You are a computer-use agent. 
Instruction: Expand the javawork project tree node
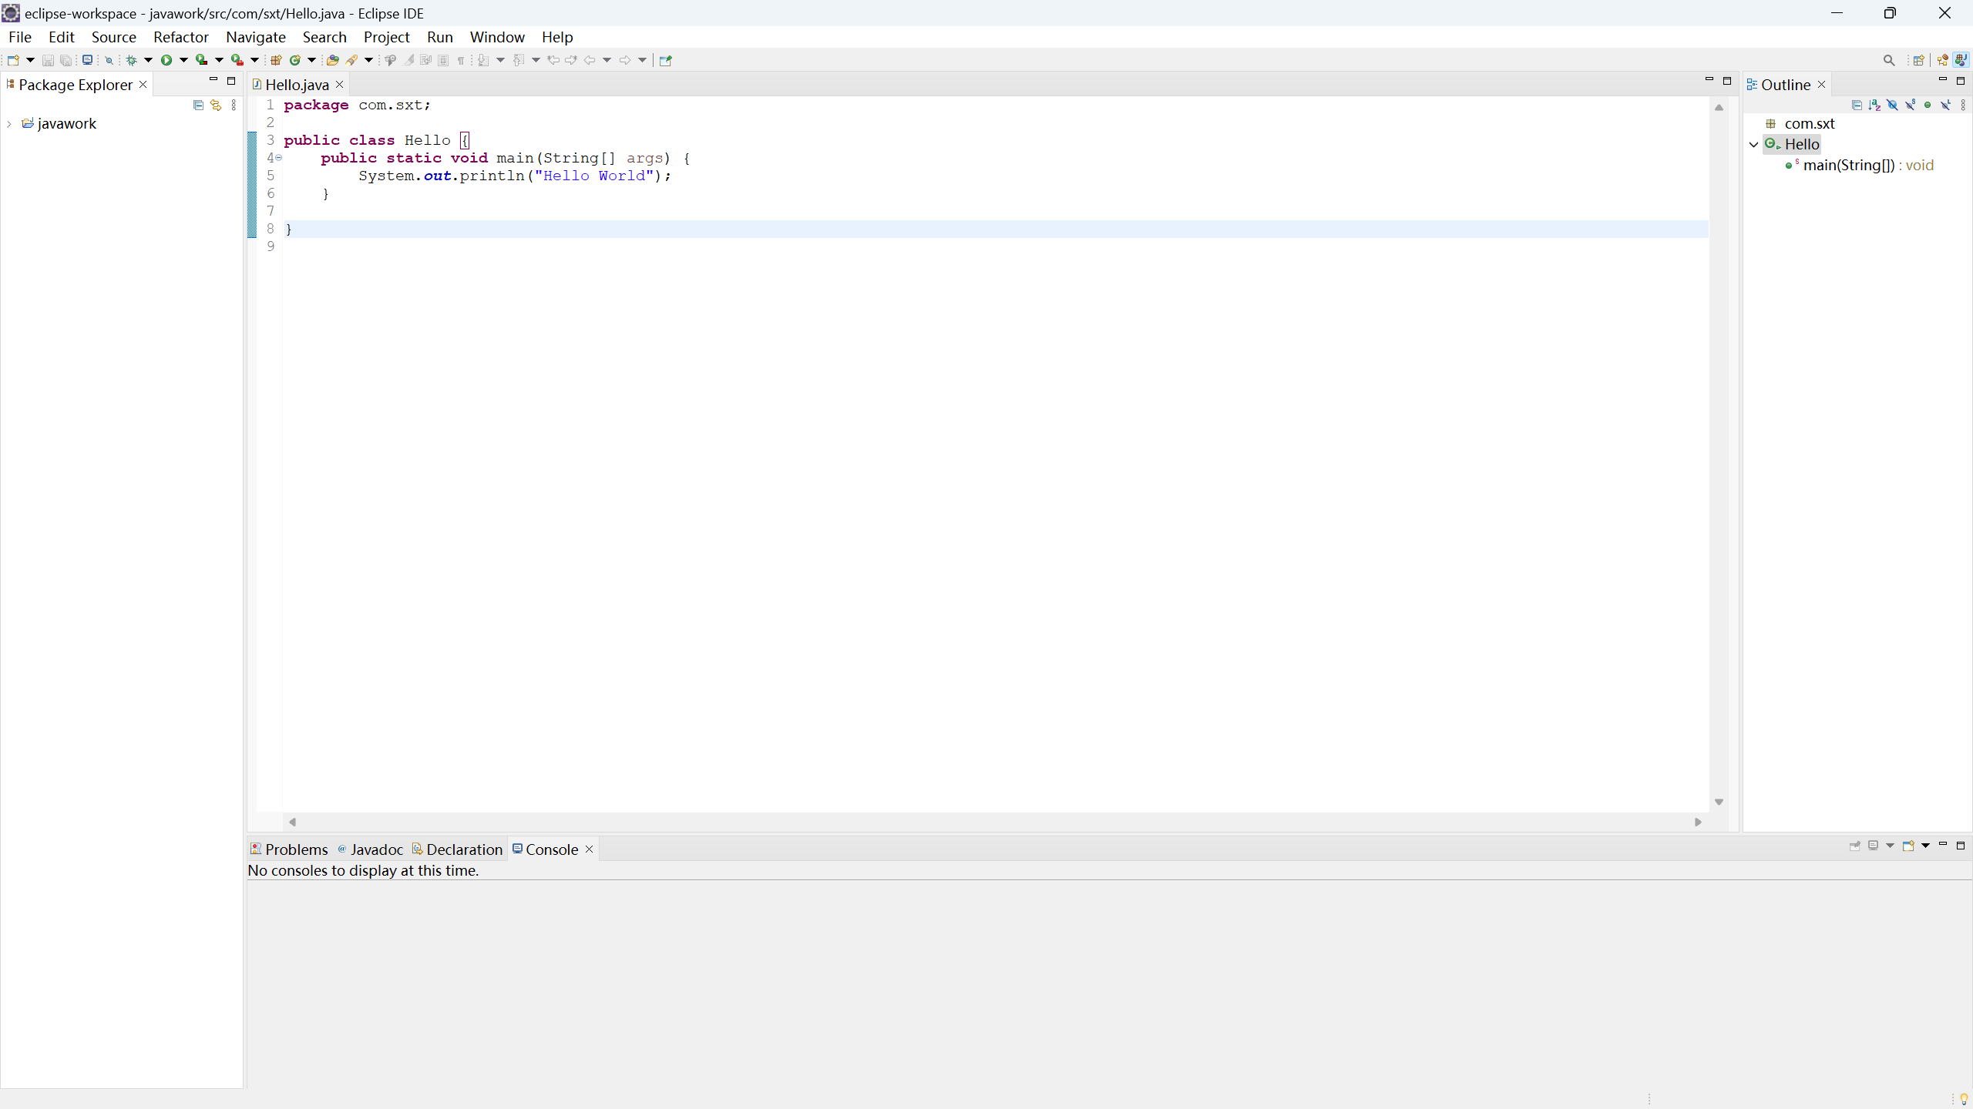9,124
